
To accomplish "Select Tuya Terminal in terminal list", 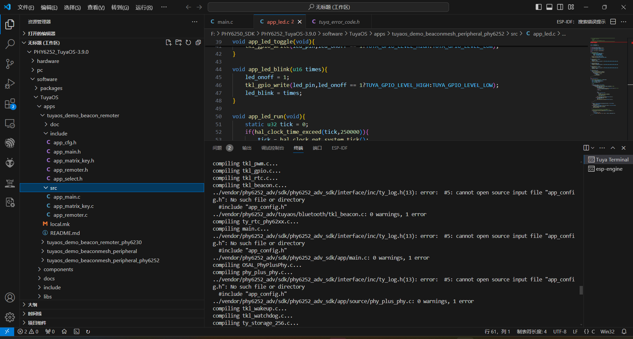I will pos(608,159).
